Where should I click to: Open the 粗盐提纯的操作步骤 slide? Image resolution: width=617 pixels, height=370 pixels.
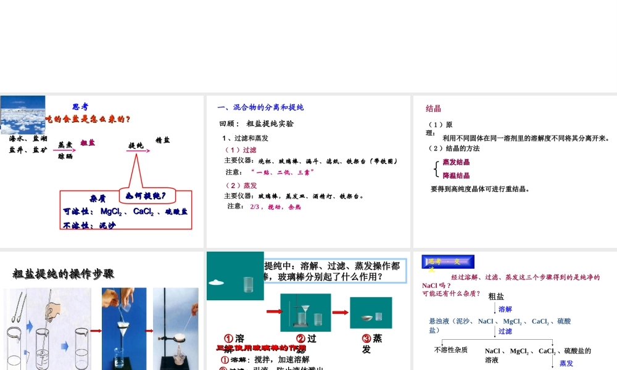(102, 311)
